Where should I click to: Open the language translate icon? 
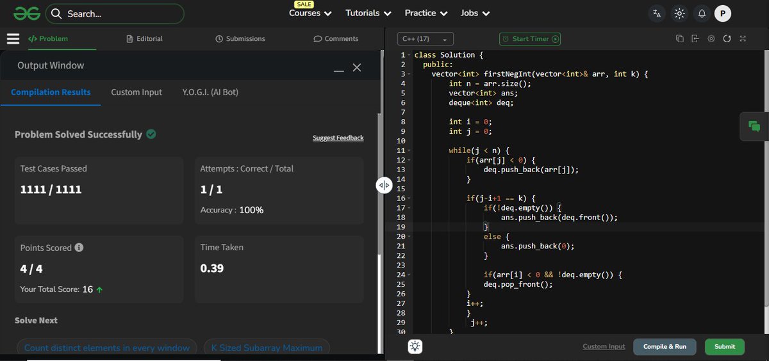click(656, 13)
